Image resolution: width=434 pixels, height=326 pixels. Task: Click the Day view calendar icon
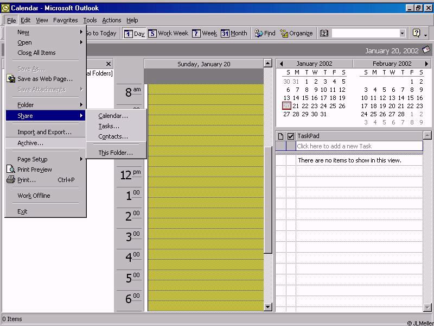coord(129,34)
